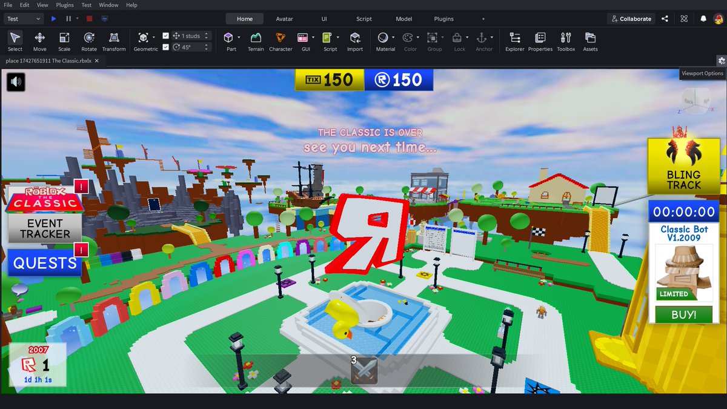Click the Pause simulation button
Image resolution: width=727 pixels, height=409 pixels.
68,19
